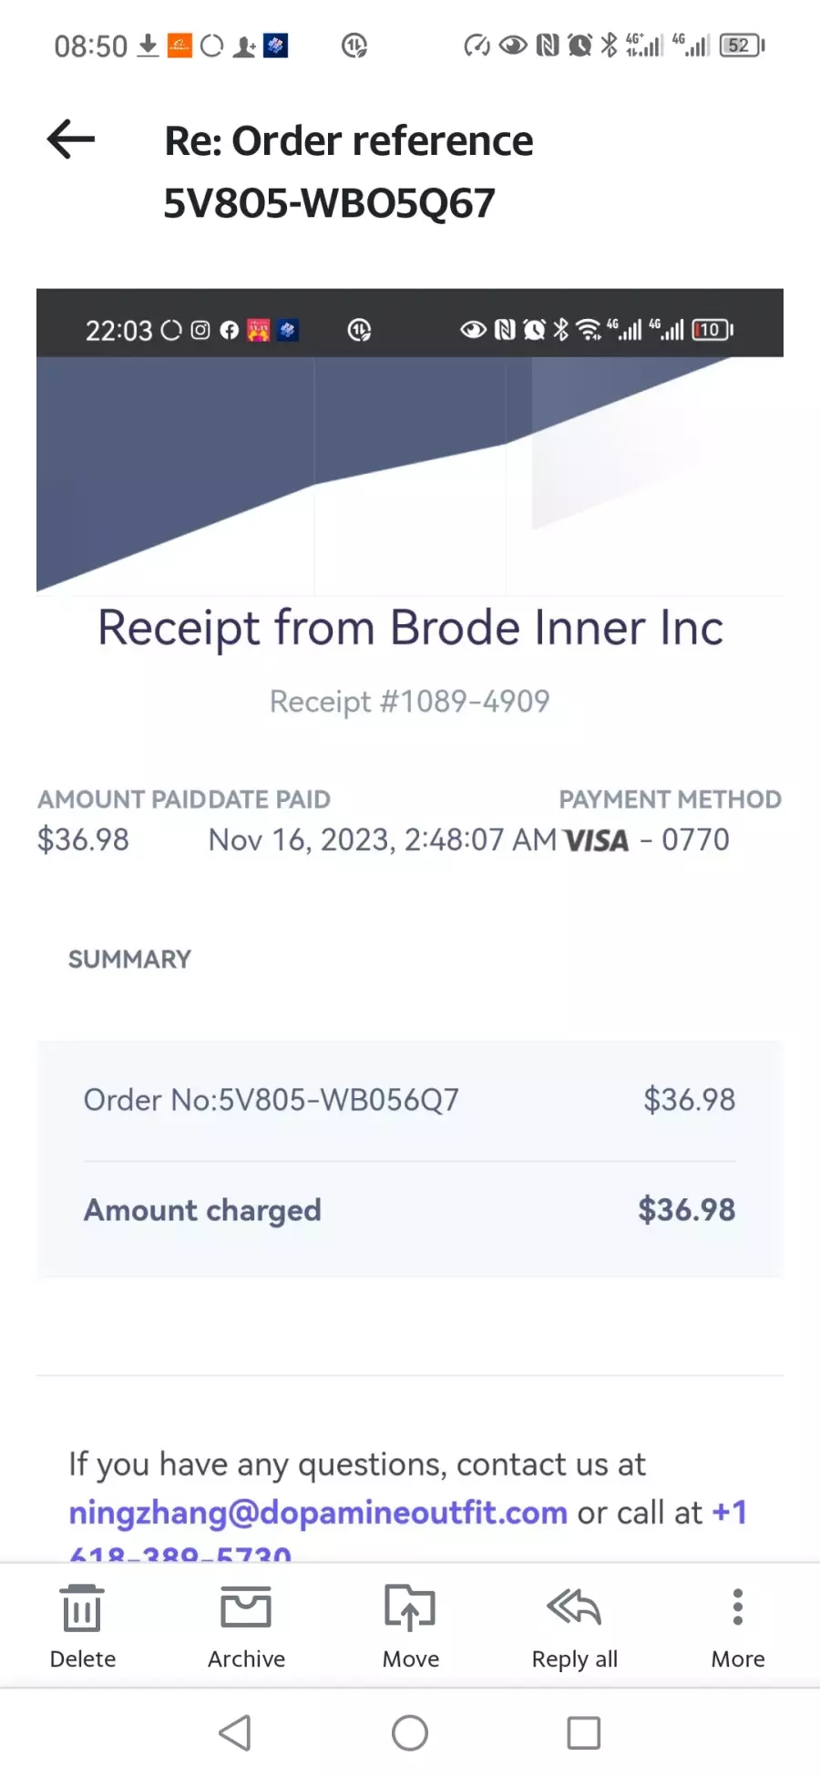820x1777 pixels.
Task: Tap the receipt header banner image
Action: point(410,475)
